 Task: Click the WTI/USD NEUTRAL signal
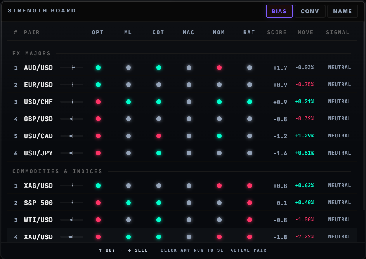[339, 219]
